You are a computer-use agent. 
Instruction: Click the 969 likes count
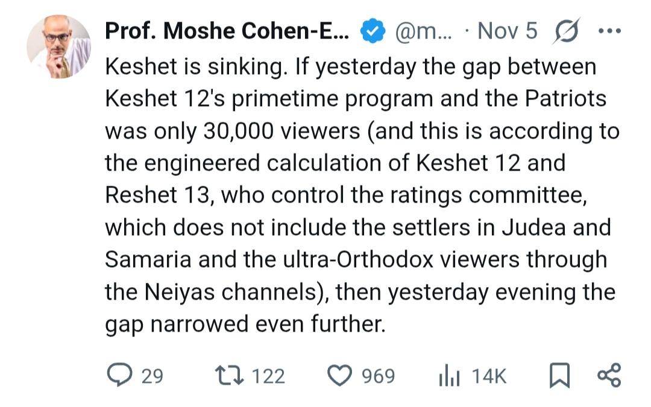[378, 376]
